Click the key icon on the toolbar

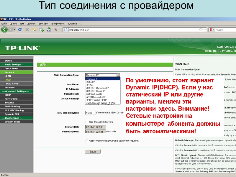click(x=55, y=29)
